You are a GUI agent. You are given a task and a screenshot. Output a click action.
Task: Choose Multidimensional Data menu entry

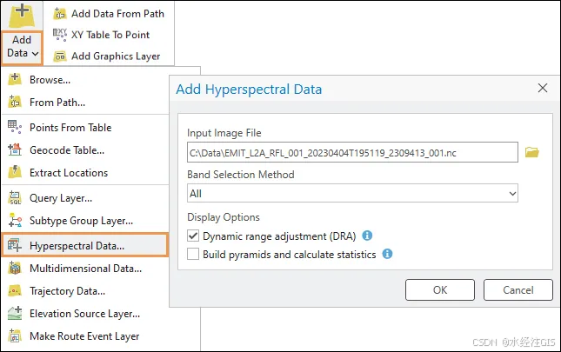pos(85,269)
